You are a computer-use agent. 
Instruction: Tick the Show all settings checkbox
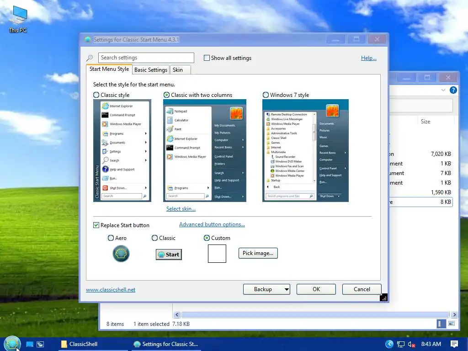pyautogui.click(x=207, y=58)
